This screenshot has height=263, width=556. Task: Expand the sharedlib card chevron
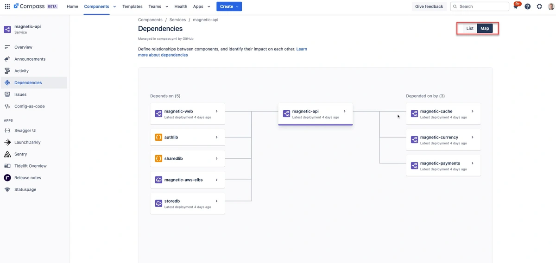217,159
